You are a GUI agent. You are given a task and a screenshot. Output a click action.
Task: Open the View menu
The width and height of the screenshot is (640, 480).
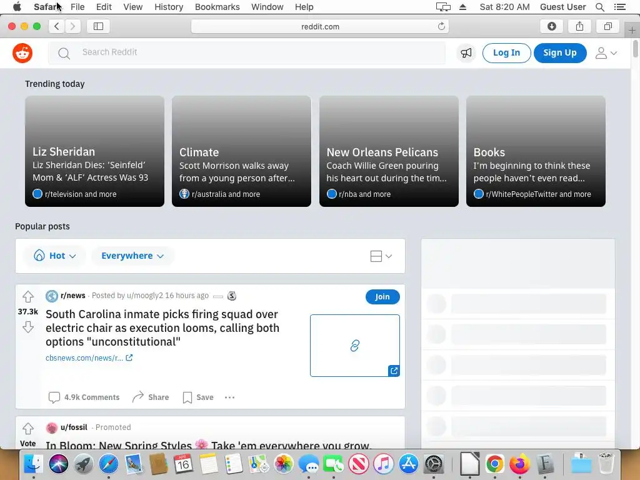(x=133, y=7)
